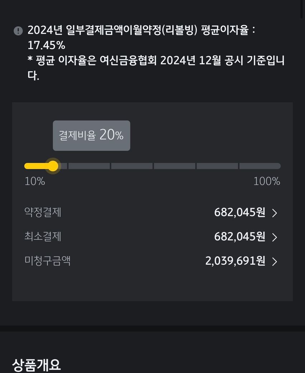
Task: Set the payment ratio to the second slider segment
Action: (89, 166)
